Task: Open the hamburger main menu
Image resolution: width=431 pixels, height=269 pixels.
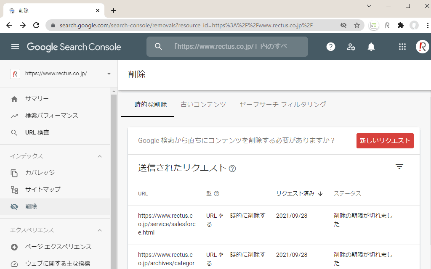Action: coord(15,47)
